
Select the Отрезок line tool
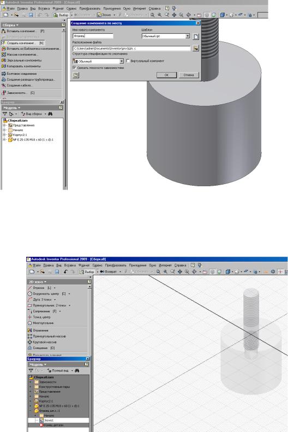(x=39, y=288)
